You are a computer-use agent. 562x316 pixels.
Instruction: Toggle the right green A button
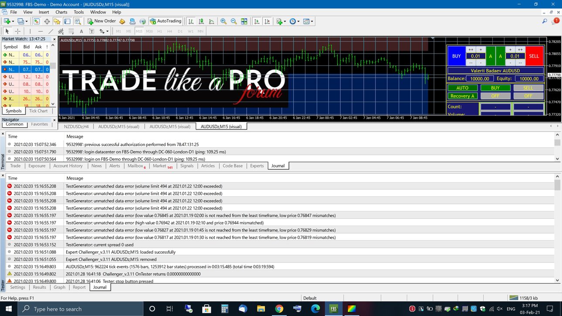pyautogui.click(x=501, y=56)
